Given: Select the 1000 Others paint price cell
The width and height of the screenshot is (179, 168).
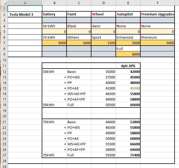Looking at the screenshot, I should (x=79, y=43).
